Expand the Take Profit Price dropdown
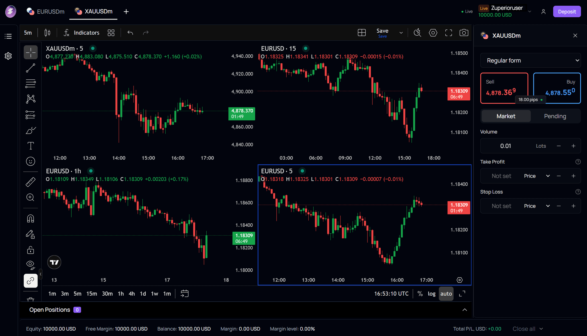The height and width of the screenshot is (336, 587). (548, 176)
